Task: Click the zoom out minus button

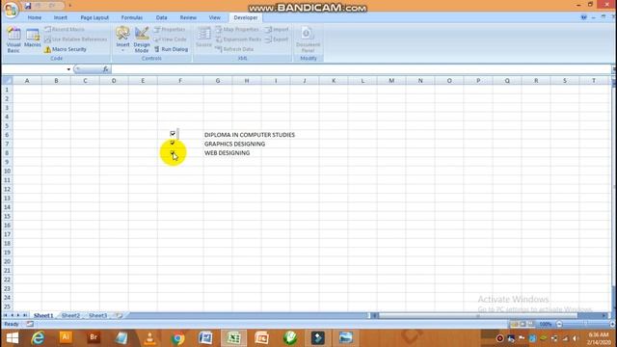Action: 559,324
